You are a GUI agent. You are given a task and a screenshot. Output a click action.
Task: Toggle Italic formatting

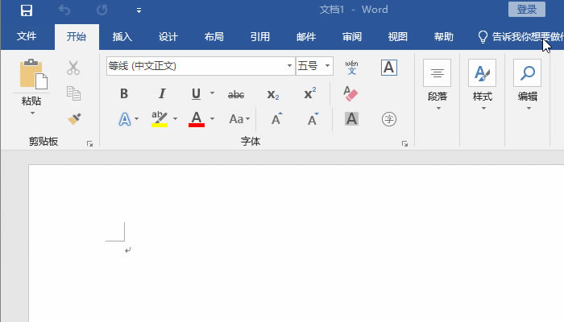tap(162, 94)
